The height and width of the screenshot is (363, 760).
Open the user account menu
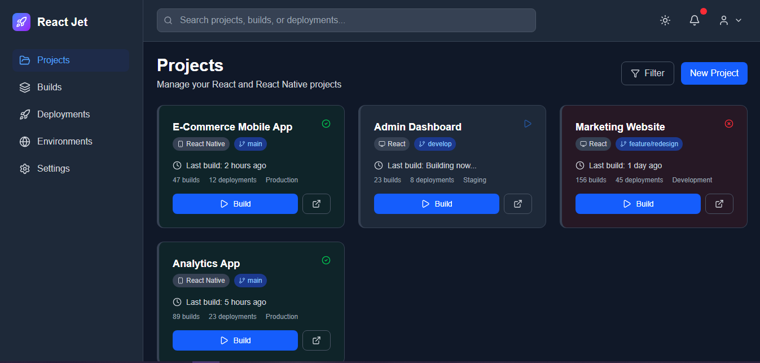730,20
